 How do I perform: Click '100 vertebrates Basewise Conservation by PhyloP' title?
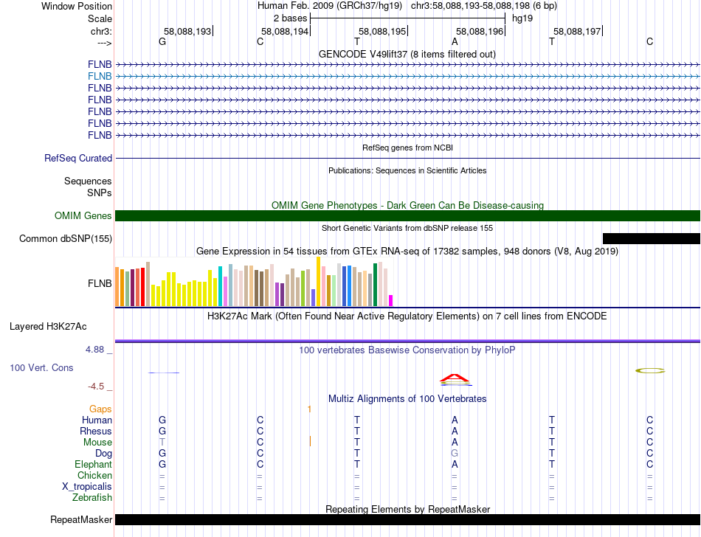coord(407,350)
